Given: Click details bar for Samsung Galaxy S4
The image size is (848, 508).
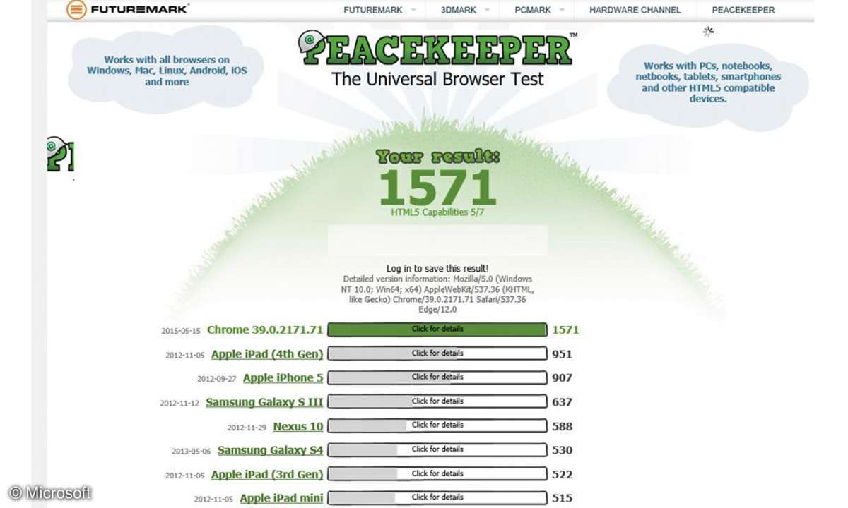Looking at the screenshot, I should coord(437,449).
